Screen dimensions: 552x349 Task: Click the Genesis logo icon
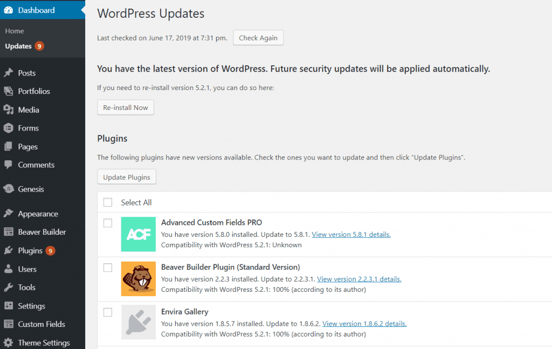[9, 189]
